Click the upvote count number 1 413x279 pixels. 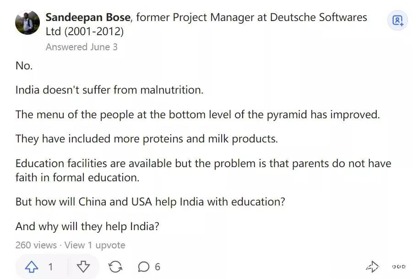click(x=50, y=267)
